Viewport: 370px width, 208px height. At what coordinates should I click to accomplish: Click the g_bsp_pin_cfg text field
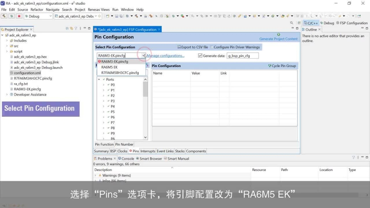pos(242,56)
